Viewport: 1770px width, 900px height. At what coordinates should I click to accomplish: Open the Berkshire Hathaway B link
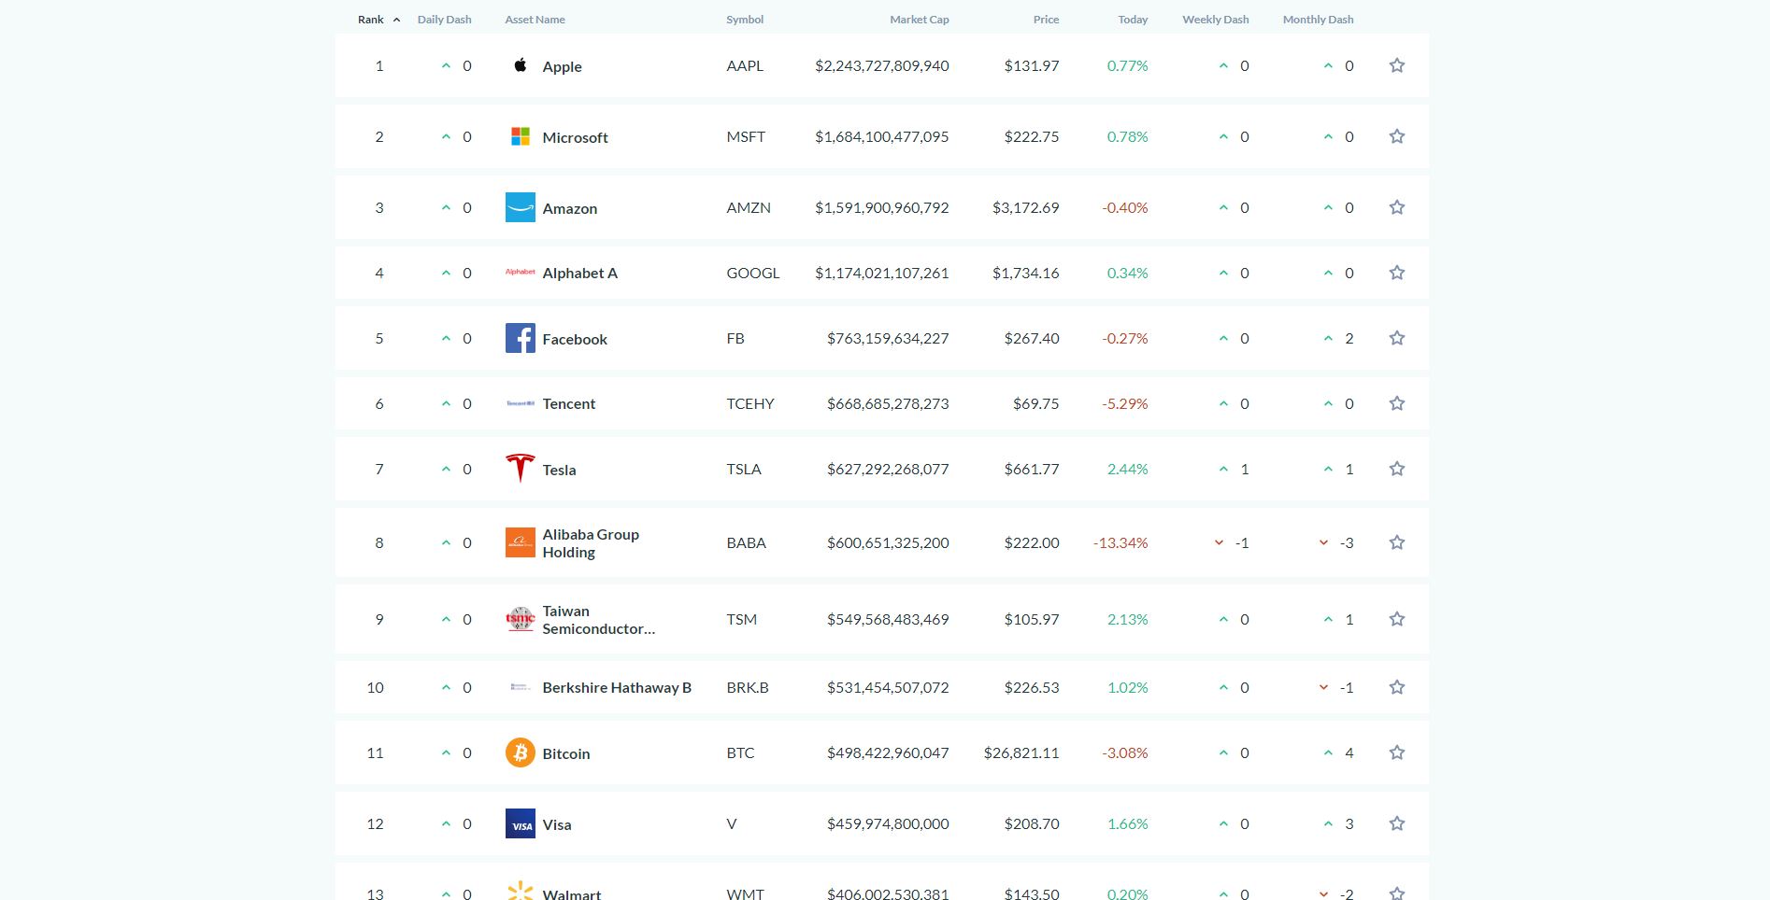[617, 687]
